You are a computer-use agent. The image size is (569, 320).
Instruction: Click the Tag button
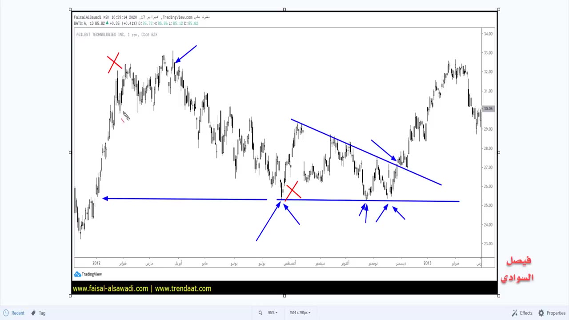[38, 313]
